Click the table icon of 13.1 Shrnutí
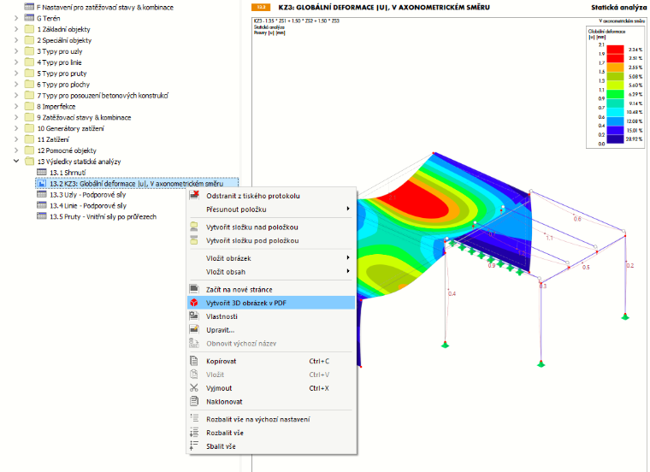The image size is (650, 472). pos(41,172)
